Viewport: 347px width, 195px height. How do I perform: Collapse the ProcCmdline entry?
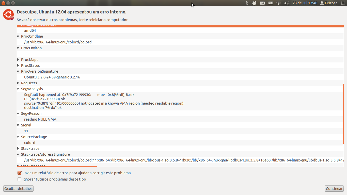coord(18,36)
